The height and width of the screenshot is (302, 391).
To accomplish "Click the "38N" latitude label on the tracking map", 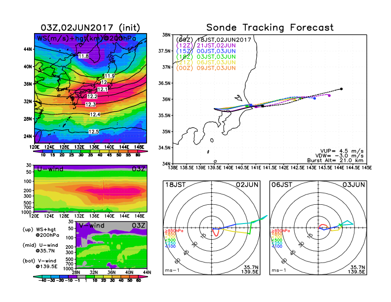I will pyautogui.click(x=166, y=35).
